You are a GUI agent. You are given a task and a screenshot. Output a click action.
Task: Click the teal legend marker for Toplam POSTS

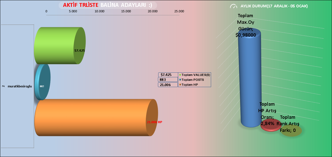180,80
